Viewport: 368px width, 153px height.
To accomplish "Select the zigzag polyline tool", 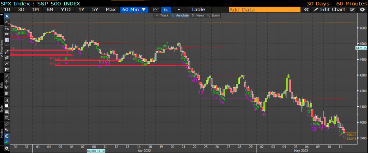I will 7,64.
